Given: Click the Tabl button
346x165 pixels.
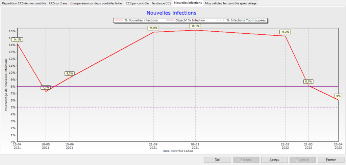Looking at the screenshot, I should click(218, 160).
